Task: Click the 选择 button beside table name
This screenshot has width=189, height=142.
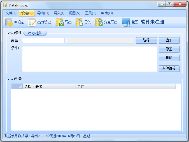Action: point(146,40)
